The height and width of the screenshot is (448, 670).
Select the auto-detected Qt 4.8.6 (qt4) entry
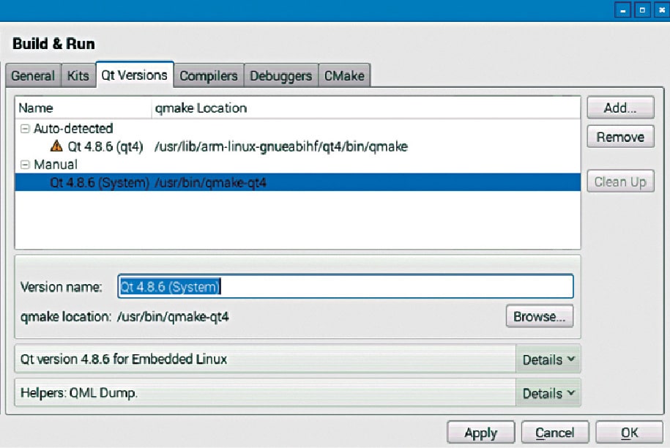coord(105,146)
